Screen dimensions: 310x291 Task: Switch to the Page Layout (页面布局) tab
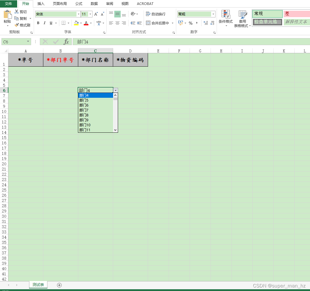click(60, 4)
